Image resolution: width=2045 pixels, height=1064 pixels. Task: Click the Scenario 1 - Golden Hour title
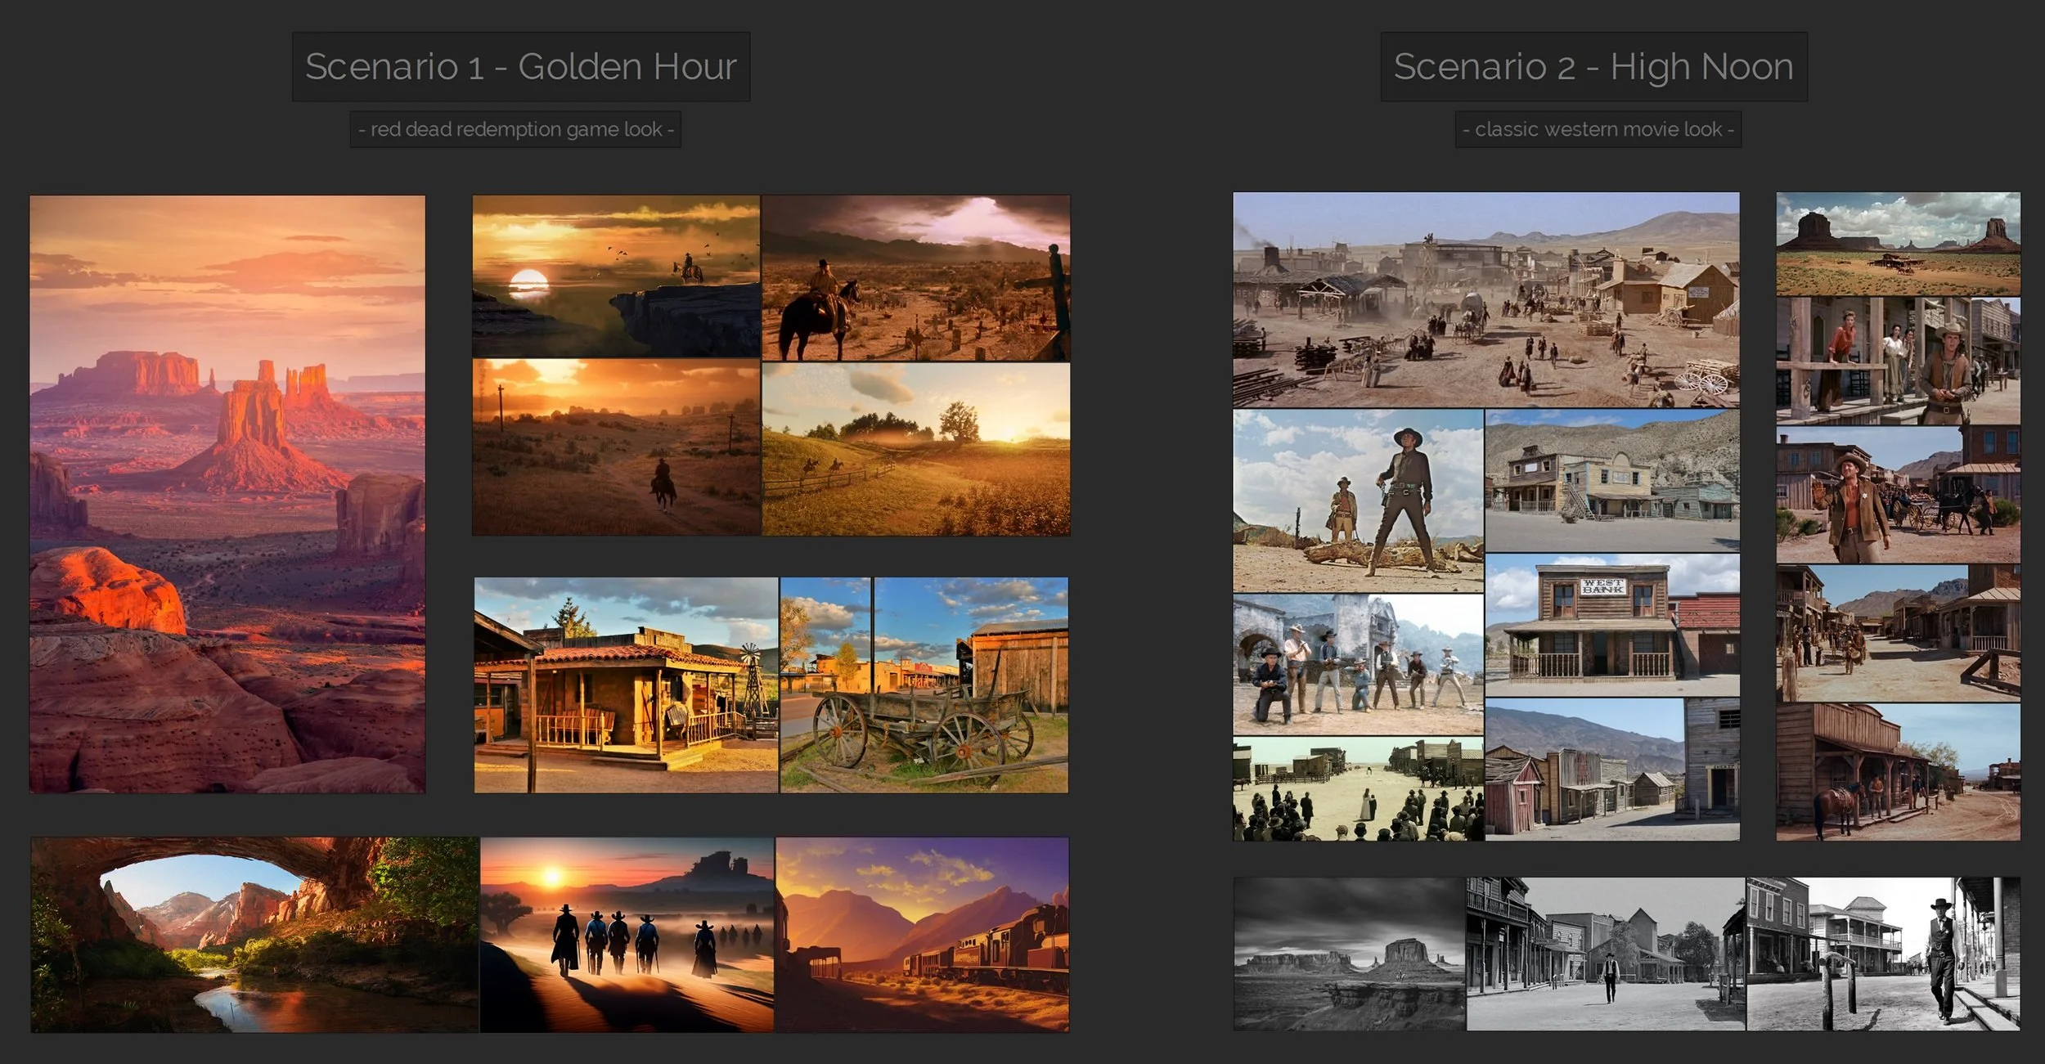coord(521,67)
